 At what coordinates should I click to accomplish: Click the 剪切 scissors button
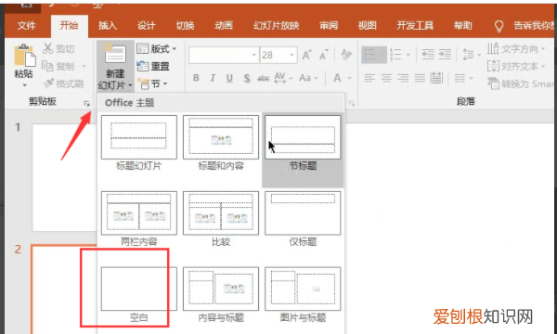point(58,48)
